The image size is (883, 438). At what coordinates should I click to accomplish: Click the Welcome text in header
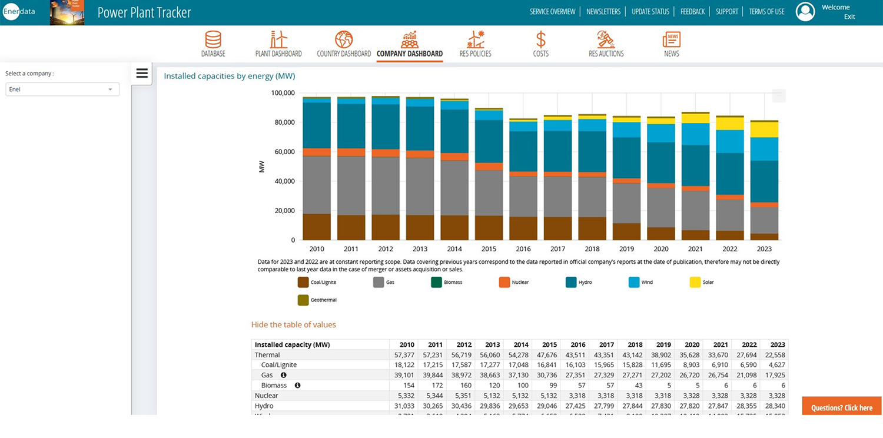(x=836, y=7)
